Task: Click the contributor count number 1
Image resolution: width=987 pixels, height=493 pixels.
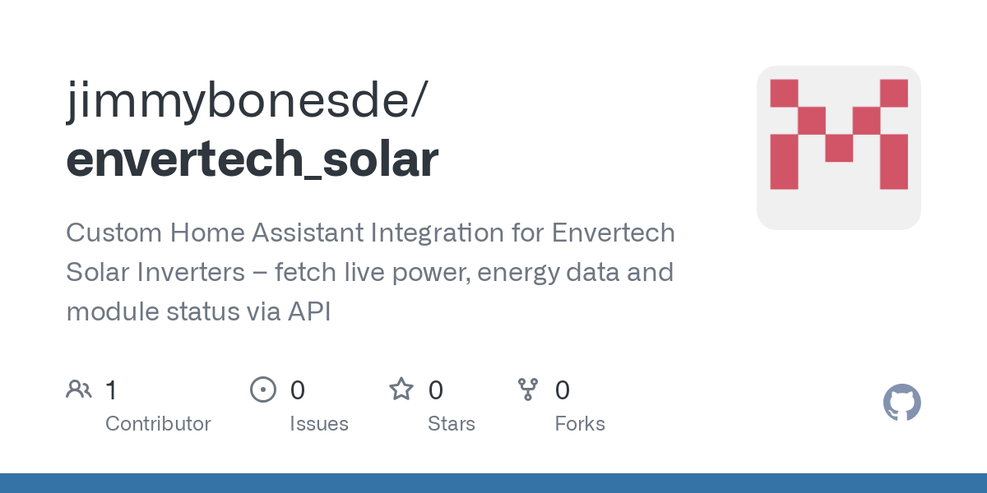Action: [x=111, y=390]
